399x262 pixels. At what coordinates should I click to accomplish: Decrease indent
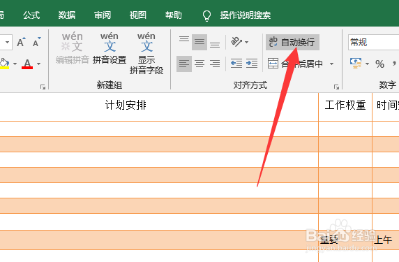(x=236, y=63)
